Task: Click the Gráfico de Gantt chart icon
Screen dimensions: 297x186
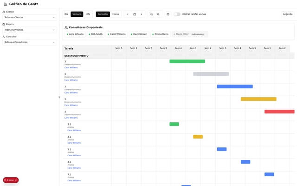Action: point(5,4)
